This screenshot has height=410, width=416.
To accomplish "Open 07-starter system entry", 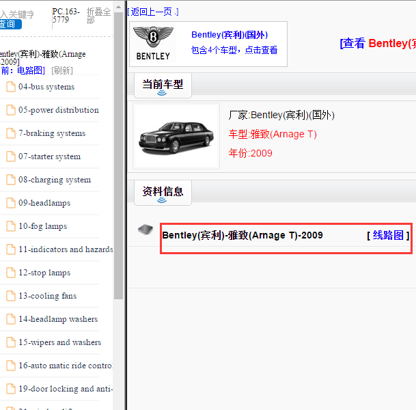I will pos(49,156).
